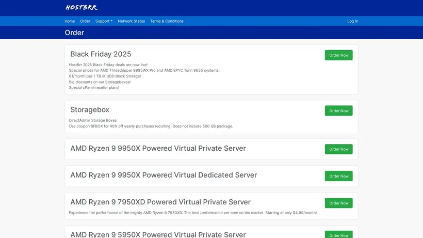The width and height of the screenshot is (423, 238).
Task: Order Now for Storagebox
Action: (338, 110)
